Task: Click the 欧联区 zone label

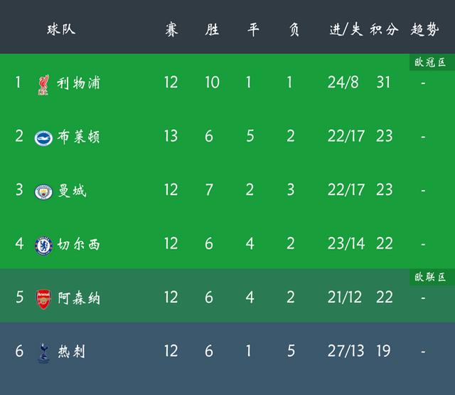Action: click(432, 277)
